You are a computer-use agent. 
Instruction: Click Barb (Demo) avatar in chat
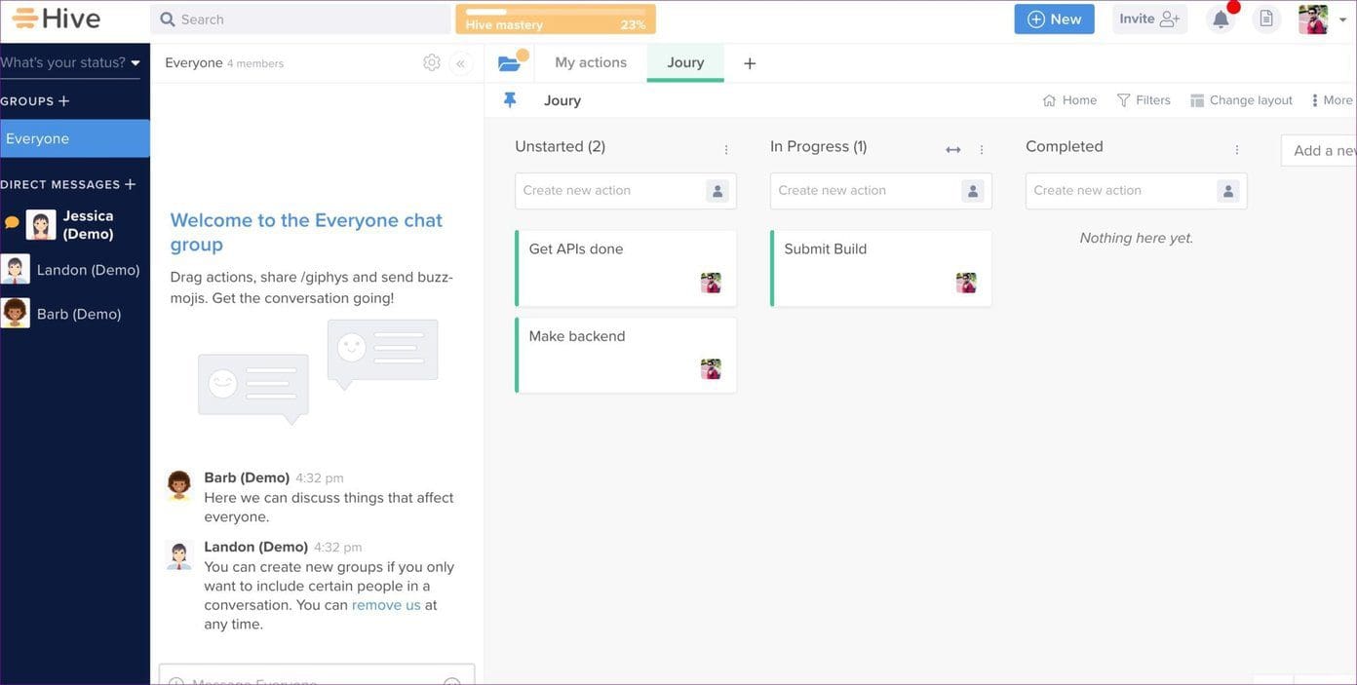click(179, 485)
